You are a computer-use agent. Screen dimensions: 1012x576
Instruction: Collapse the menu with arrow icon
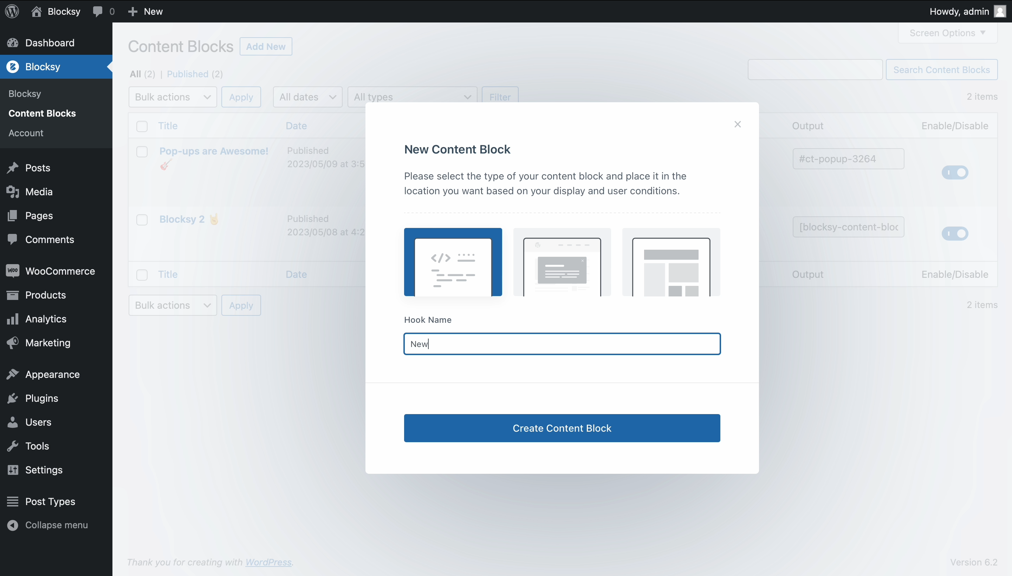[13, 525]
